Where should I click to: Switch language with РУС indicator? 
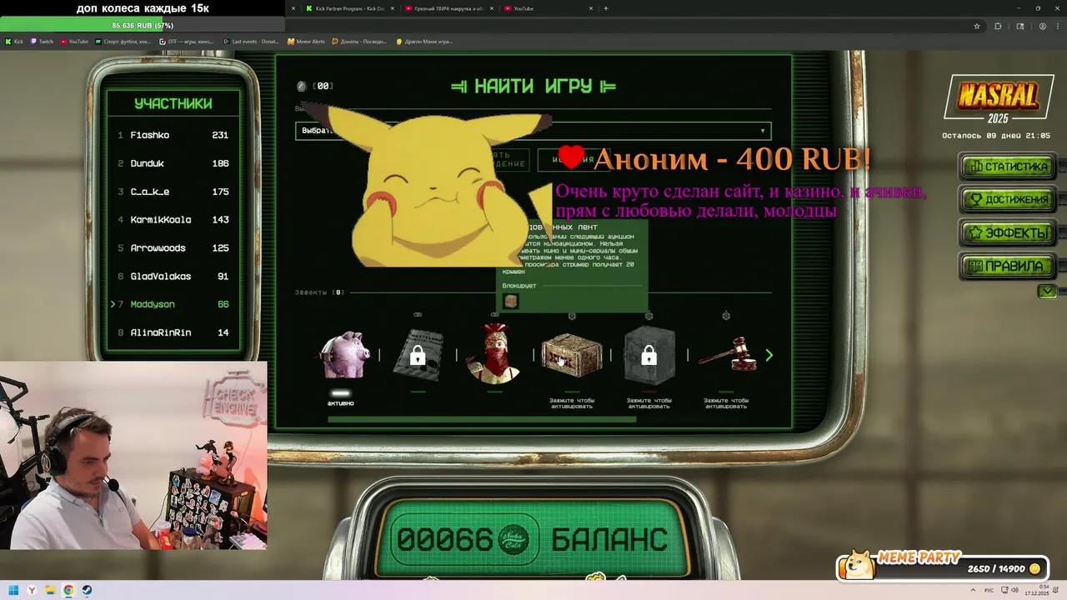tap(989, 590)
